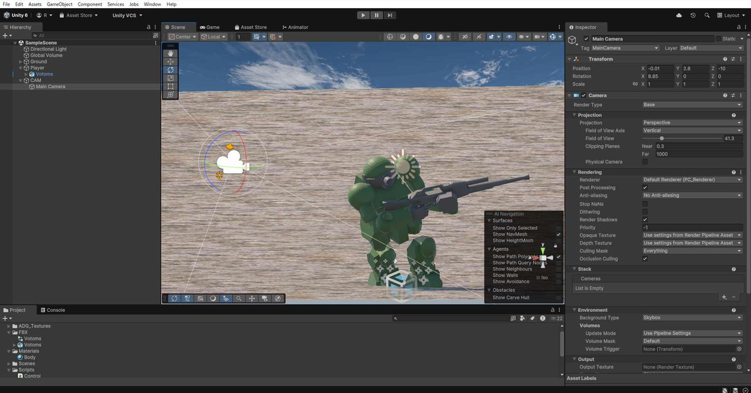Viewport: 751px width, 393px height.
Task: Open Camera component presets icon
Action: [x=732, y=96]
